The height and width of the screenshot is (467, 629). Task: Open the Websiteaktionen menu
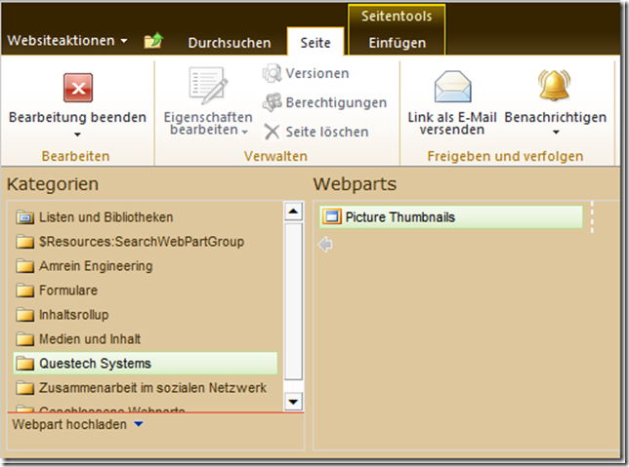pyautogui.click(x=67, y=40)
